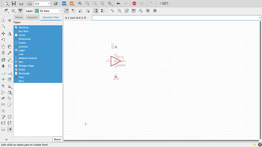Switch to the Selection Filter tab
This screenshot has width=262, height=147.
tap(51, 17)
